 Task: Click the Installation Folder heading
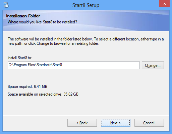(23, 16)
